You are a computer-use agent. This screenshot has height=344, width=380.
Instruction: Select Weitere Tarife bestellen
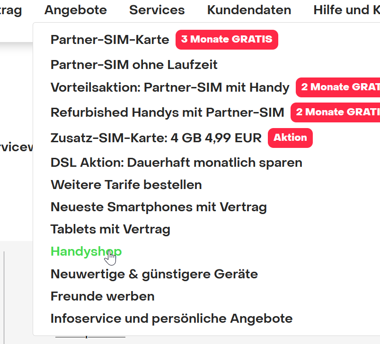126,185
